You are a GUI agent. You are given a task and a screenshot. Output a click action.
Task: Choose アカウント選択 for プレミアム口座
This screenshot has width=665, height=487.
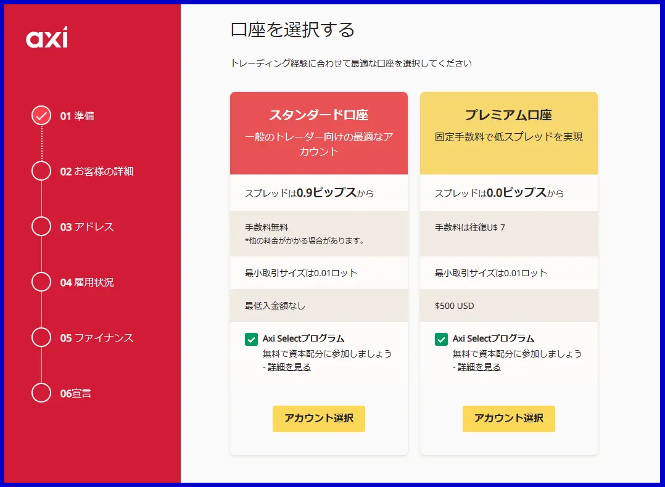click(508, 419)
